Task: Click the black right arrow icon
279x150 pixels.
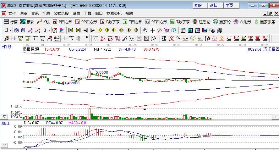Action: tap(92, 30)
